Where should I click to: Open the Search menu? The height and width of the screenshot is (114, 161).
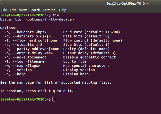pos(35,10)
